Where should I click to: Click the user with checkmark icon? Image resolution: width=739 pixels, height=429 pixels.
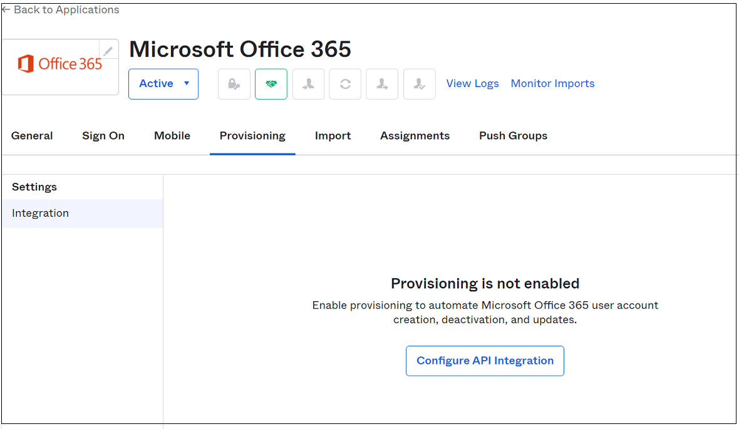pyautogui.click(x=420, y=84)
